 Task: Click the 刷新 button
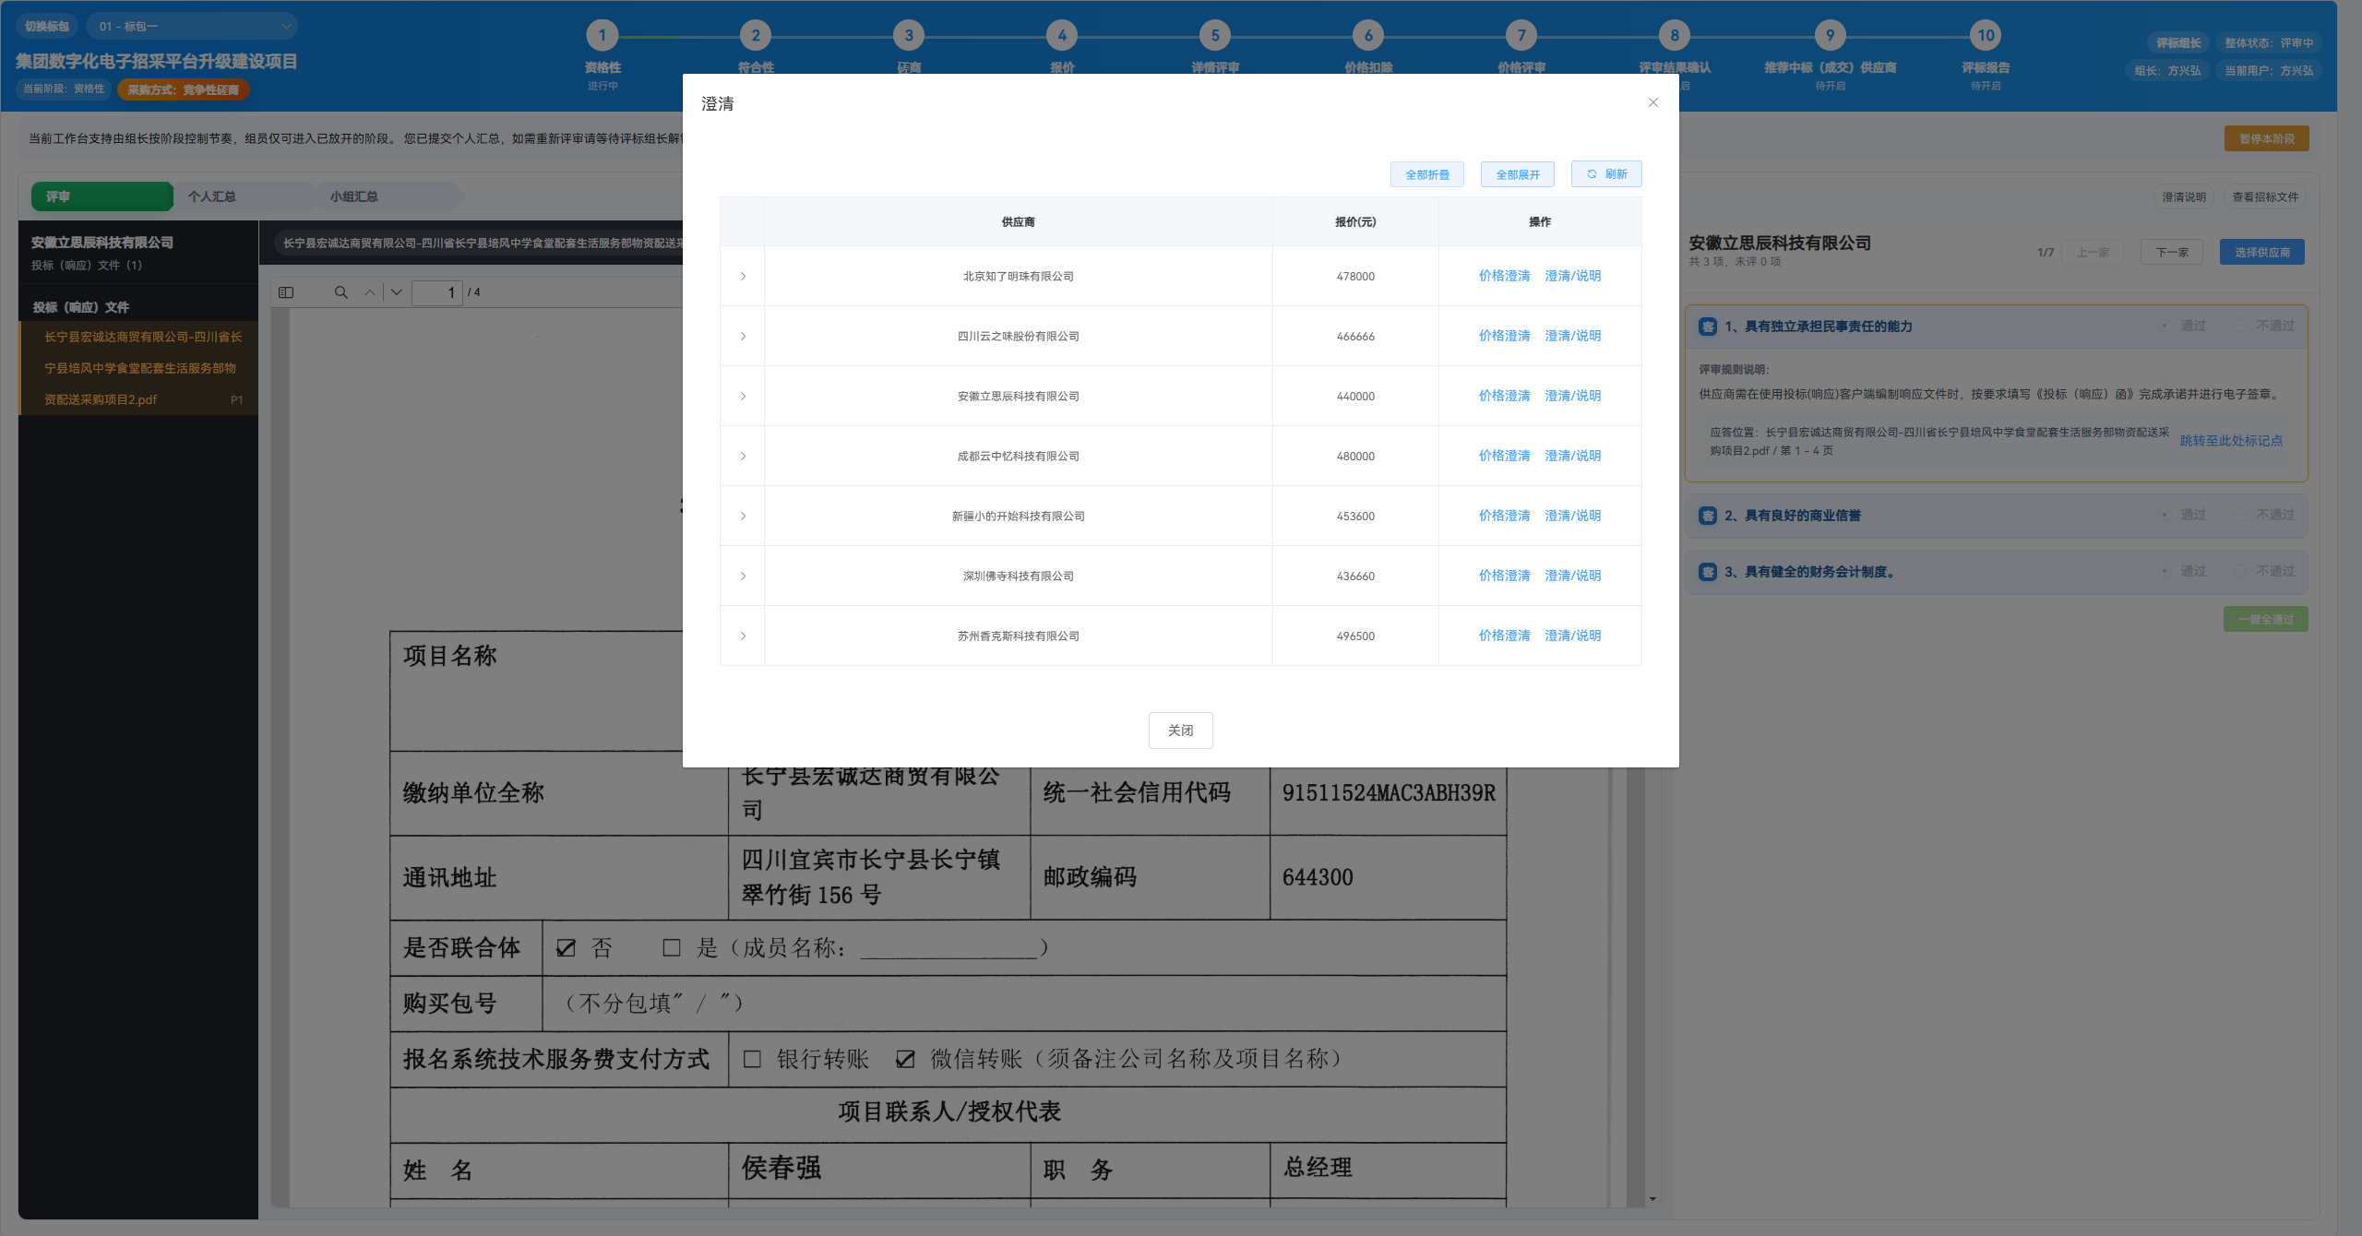tap(1606, 173)
